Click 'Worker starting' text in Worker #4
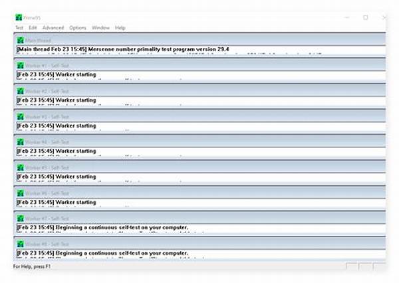The image size is (399, 283). [x=76, y=151]
